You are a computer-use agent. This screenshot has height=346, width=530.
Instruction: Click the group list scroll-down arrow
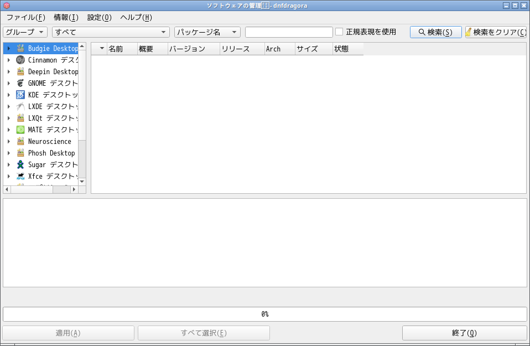pos(82,182)
